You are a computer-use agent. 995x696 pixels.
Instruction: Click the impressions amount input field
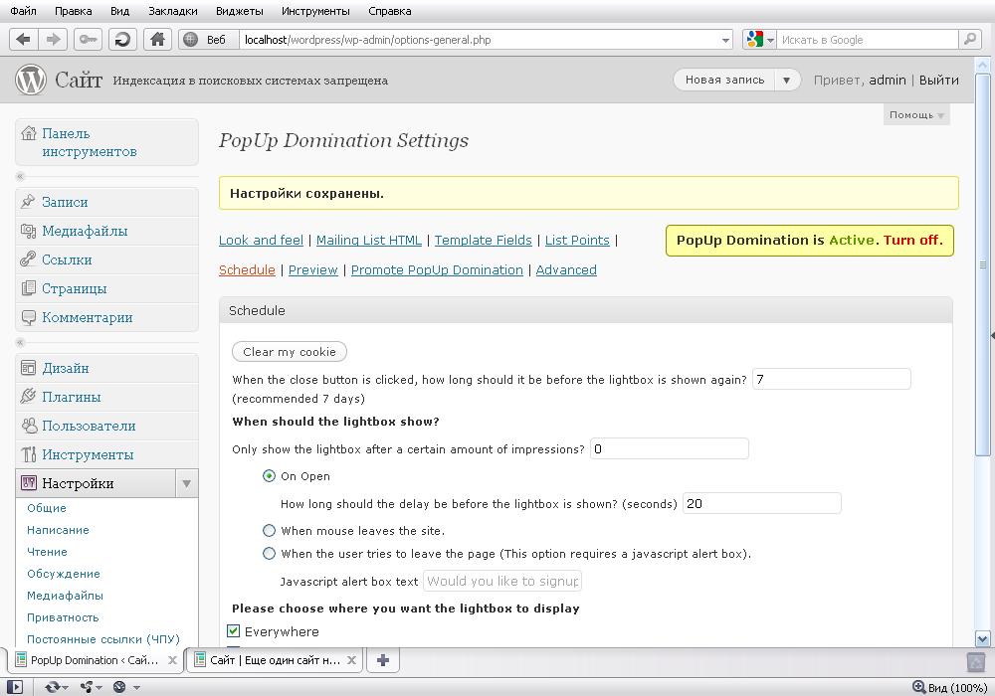(669, 448)
